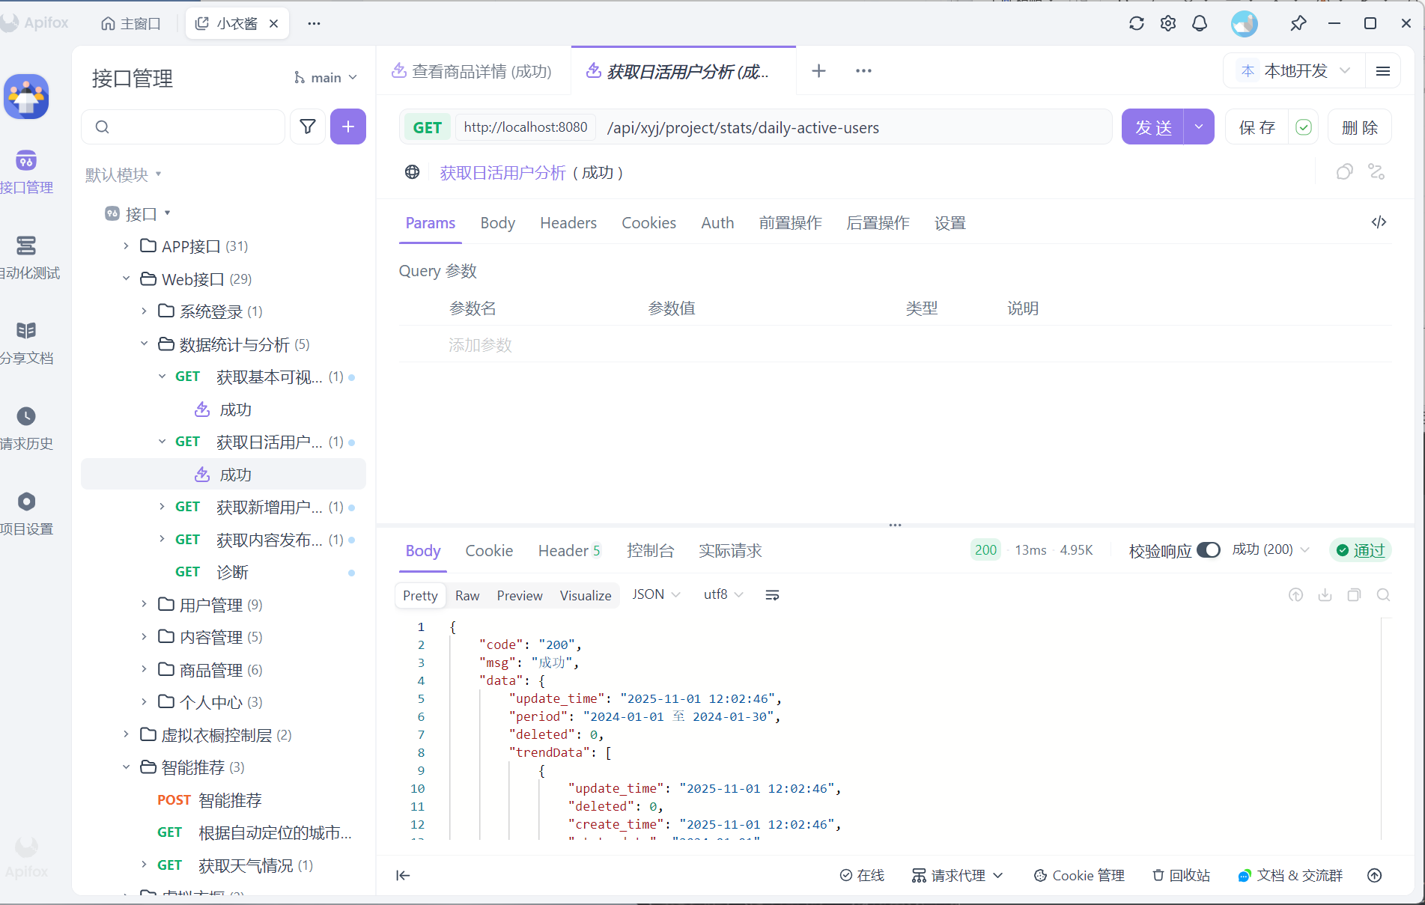Click the pin window icon
This screenshot has height=905, width=1425.
click(1298, 23)
